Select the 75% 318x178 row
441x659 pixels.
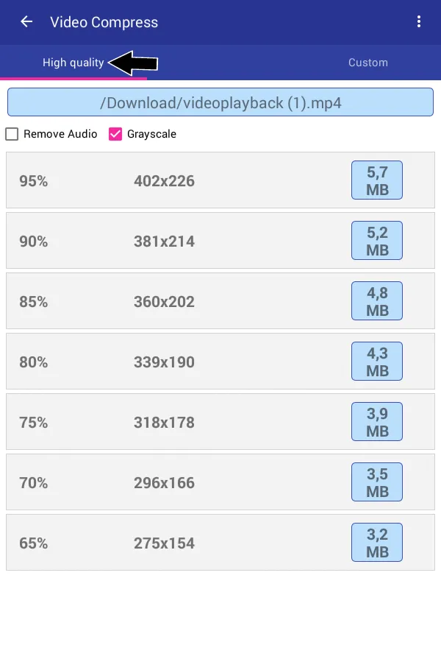click(220, 422)
